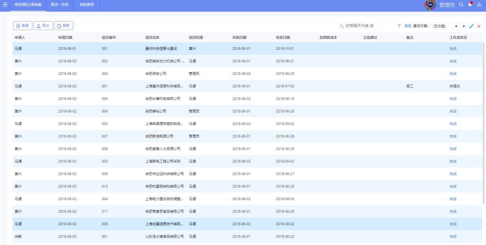486x245 pixels.
Task: Click the 备注 column header
Action: [x=410, y=37]
